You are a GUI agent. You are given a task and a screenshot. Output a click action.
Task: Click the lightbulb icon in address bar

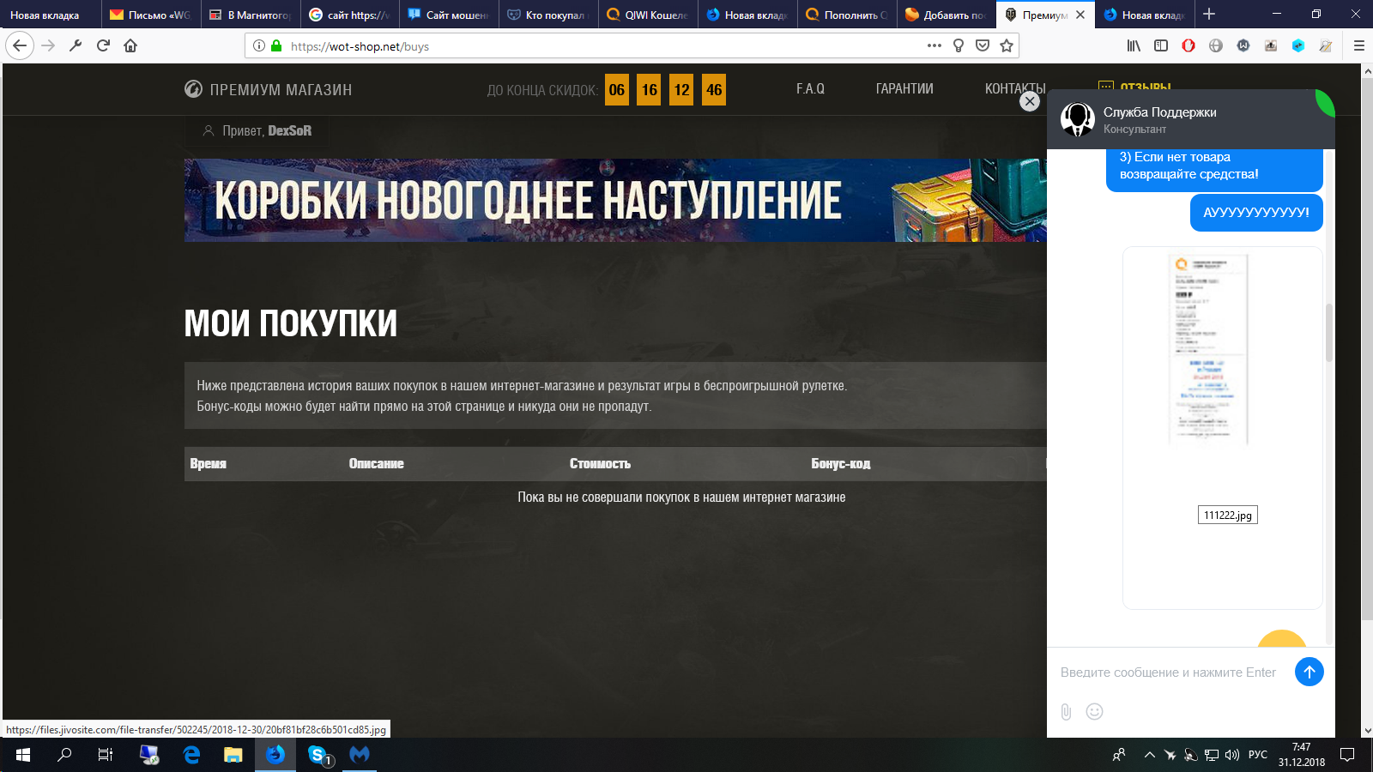coord(959,45)
